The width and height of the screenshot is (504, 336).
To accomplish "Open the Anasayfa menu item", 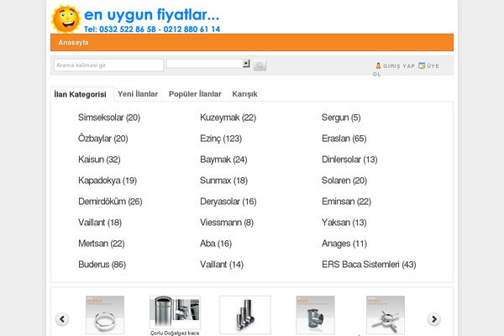I will (73, 43).
